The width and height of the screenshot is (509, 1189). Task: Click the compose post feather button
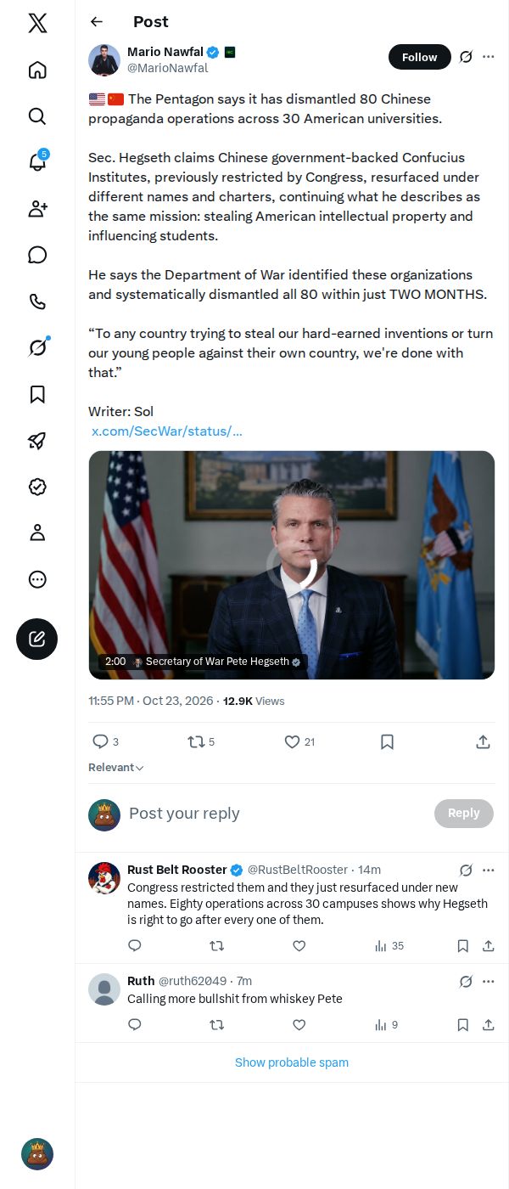37,640
